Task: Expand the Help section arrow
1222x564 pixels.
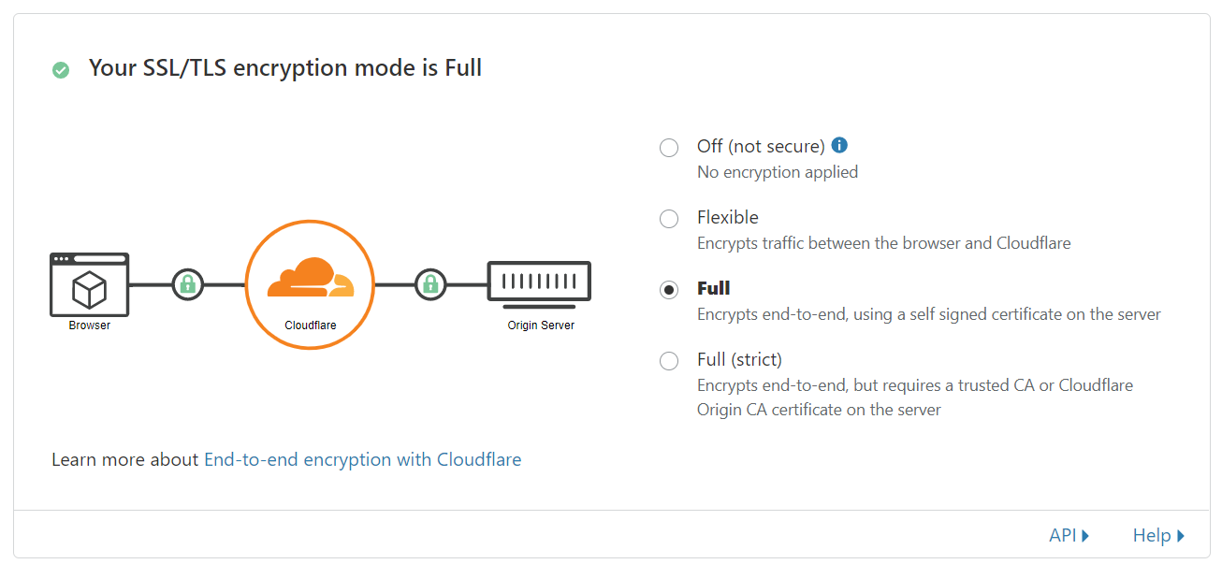Action: [x=1181, y=536]
